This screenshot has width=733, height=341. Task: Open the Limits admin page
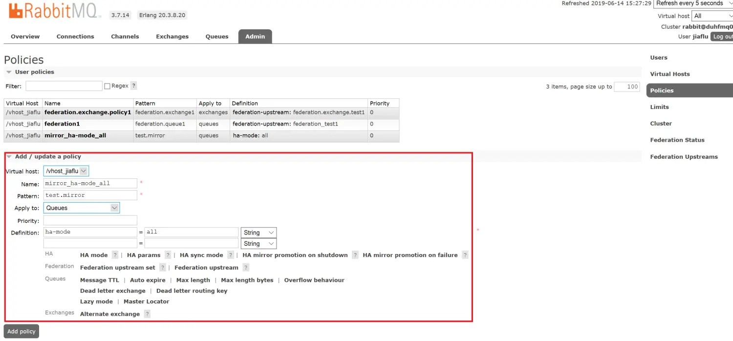tap(659, 107)
